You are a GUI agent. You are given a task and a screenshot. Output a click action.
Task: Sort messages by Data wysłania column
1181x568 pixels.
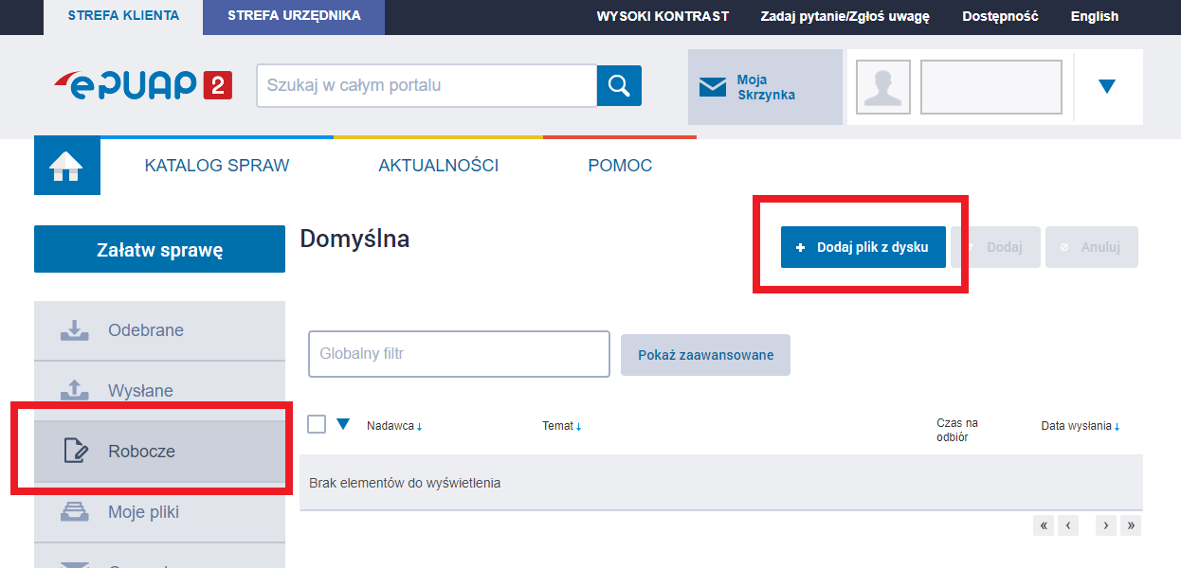click(1080, 426)
